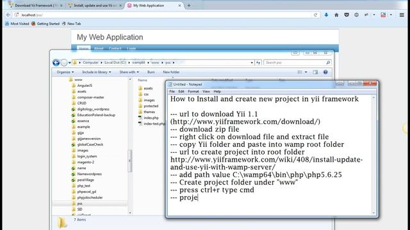Open the Getting Started bookmark
The height and width of the screenshot is (230, 410).
pyautogui.click(x=45, y=24)
